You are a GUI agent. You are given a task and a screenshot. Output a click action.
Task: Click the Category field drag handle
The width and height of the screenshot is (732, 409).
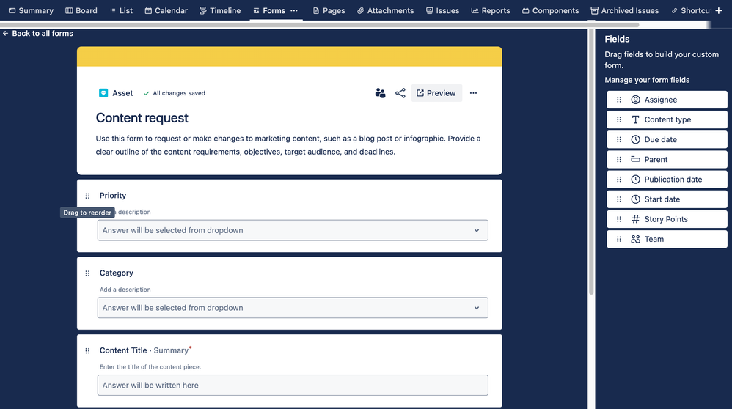tap(87, 273)
